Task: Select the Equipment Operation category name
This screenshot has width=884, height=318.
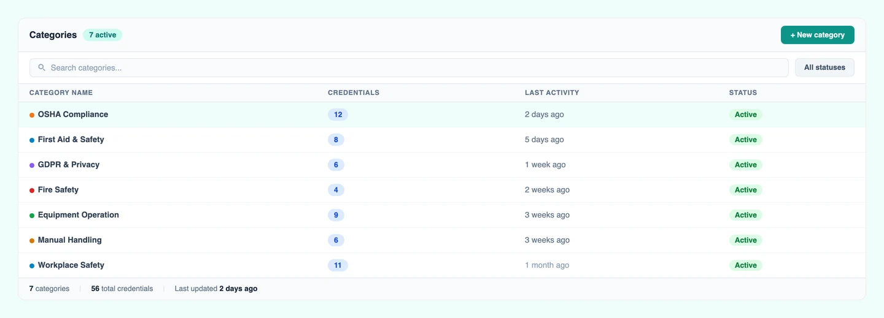Action: click(x=79, y=215)
